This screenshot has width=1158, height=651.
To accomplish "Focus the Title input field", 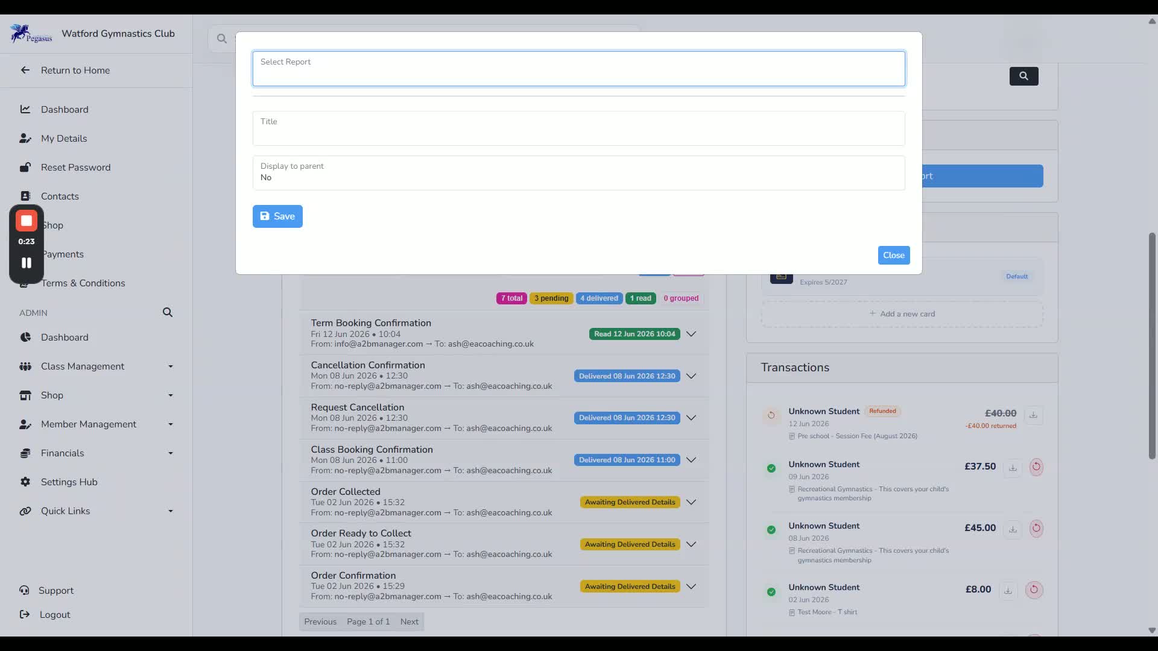I will [x=578, y=128].
